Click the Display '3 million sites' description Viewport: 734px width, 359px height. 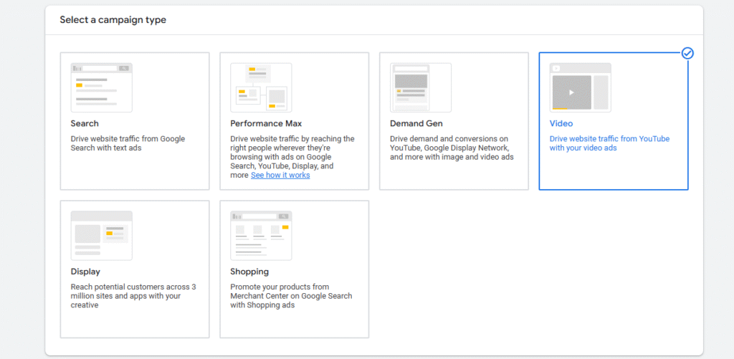click(133, 296)
